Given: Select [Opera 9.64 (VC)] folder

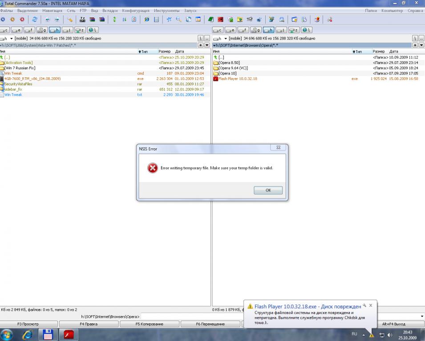Looking at the screenshot, I should pyautogui.click(x=318, y=68).
